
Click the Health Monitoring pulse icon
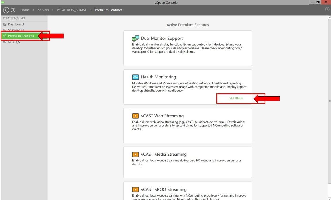136,77
